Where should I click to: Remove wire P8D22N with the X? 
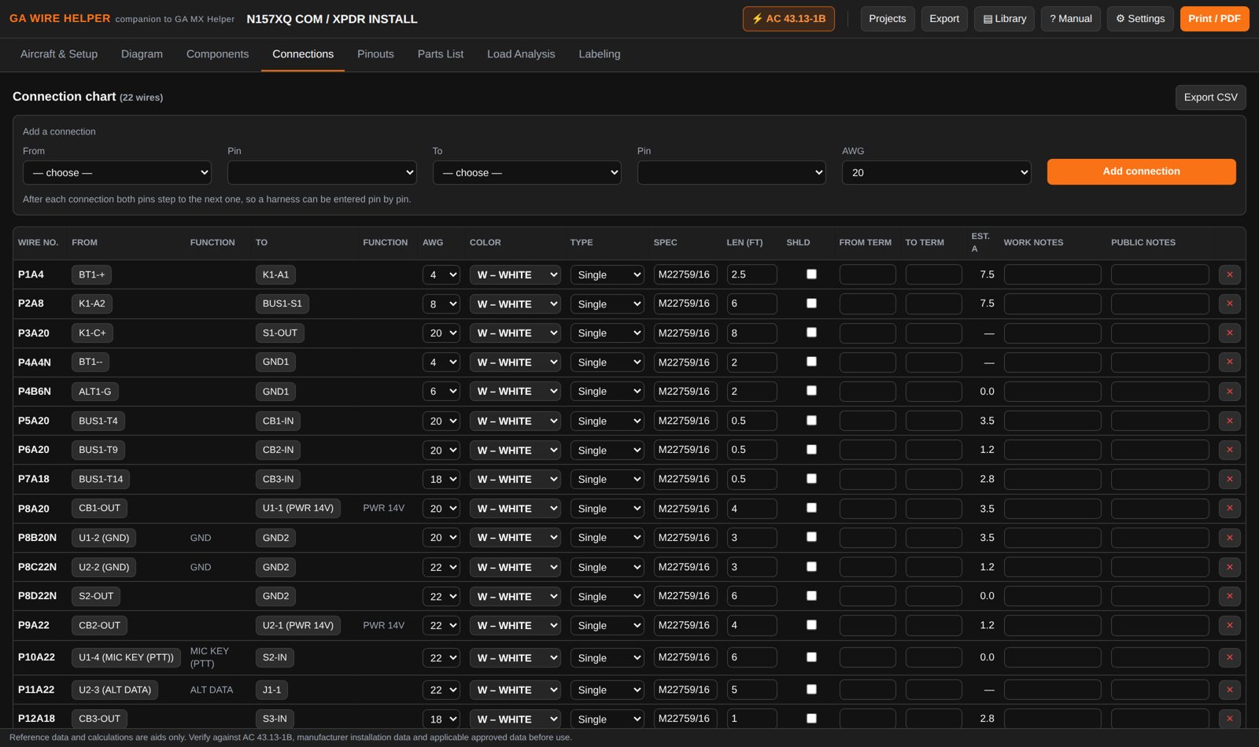coord(1229,596)
